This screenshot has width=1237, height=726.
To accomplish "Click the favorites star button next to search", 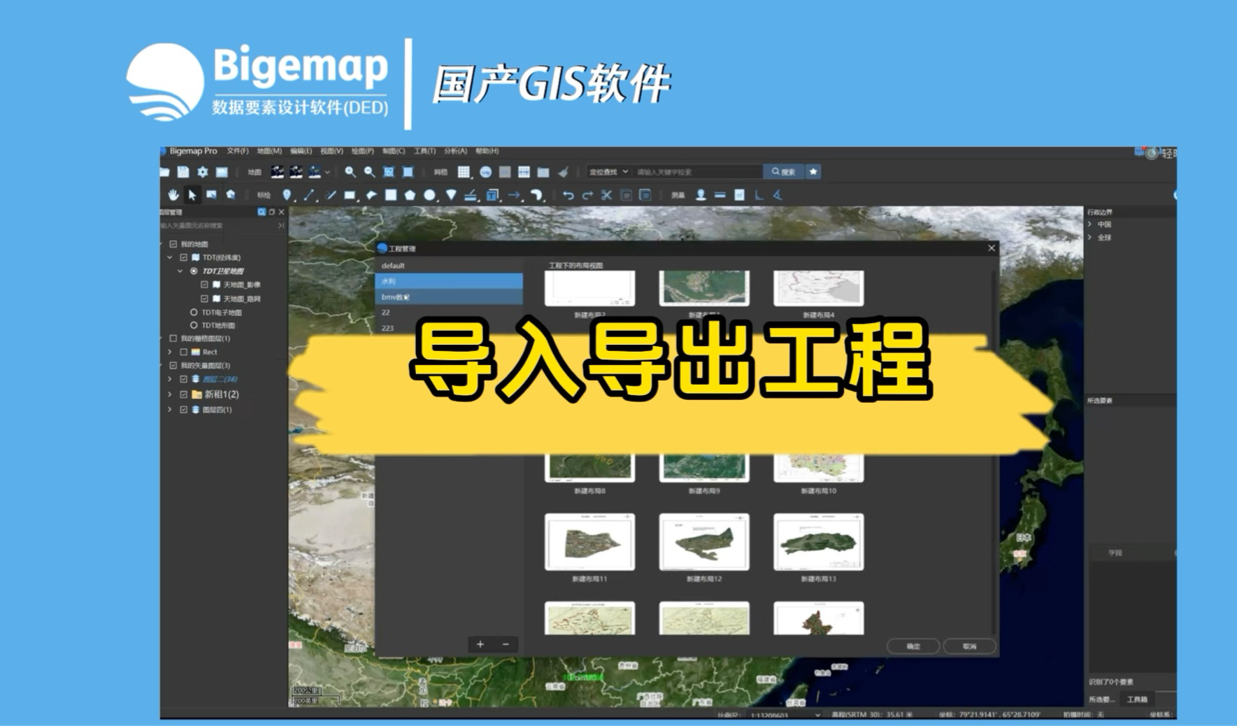I will (x=813, y=171).
